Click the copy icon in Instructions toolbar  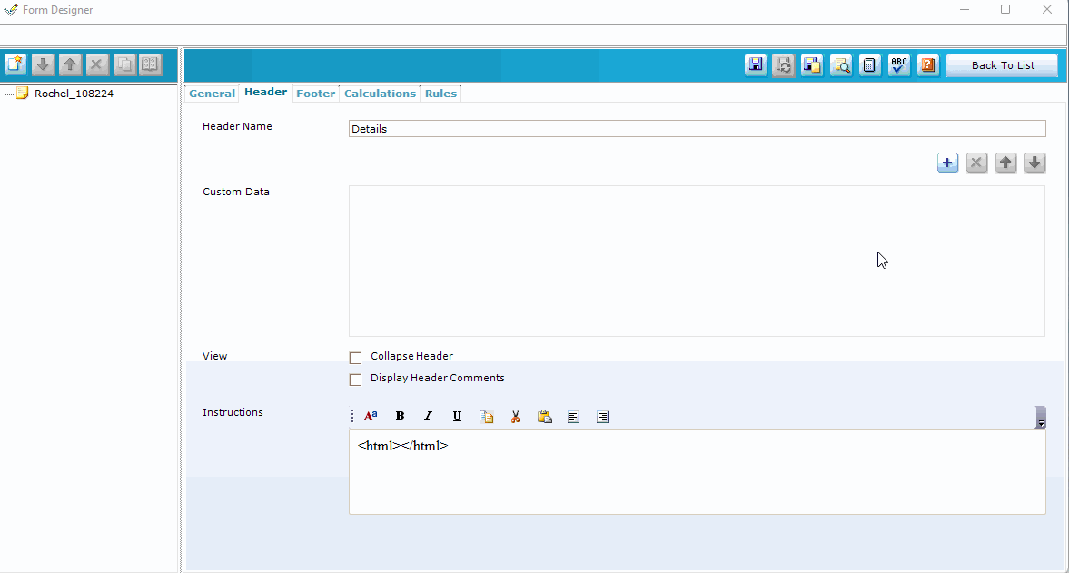click(486, 416)
